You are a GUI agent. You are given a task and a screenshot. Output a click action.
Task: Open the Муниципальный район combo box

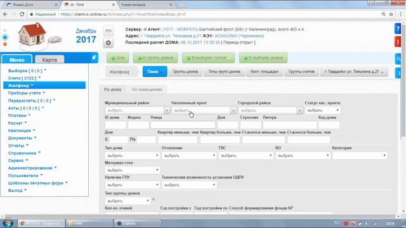[x=137, y=110]
